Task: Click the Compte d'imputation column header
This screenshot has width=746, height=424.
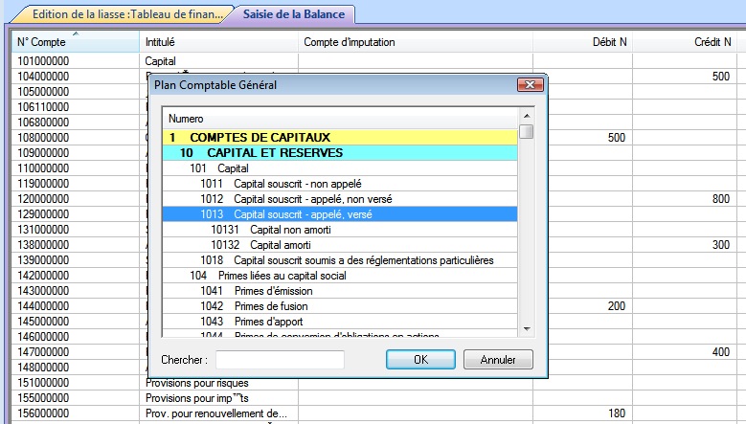Action: click(x=416, y=42)
